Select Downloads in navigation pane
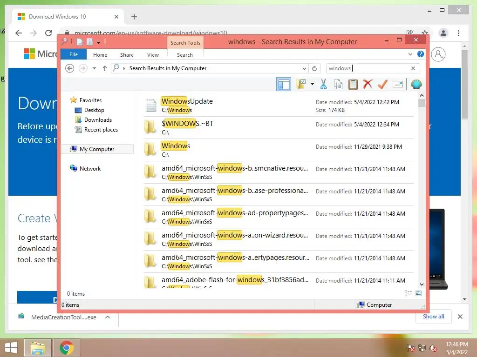The height and width of the screenshot is (357, 477). pyautogui.click(x=98, y=120)
